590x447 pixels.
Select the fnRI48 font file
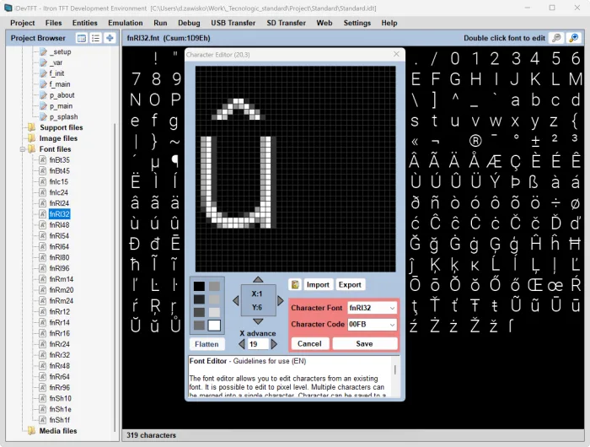click(x=60, y=225)
